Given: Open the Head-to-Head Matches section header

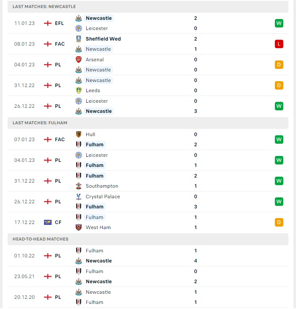Looking at the screenshot, I should pyautogui.click(x=148, y=239).
